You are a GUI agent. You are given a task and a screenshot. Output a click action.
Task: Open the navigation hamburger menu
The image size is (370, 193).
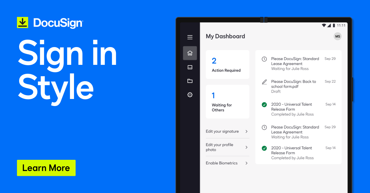190,37
